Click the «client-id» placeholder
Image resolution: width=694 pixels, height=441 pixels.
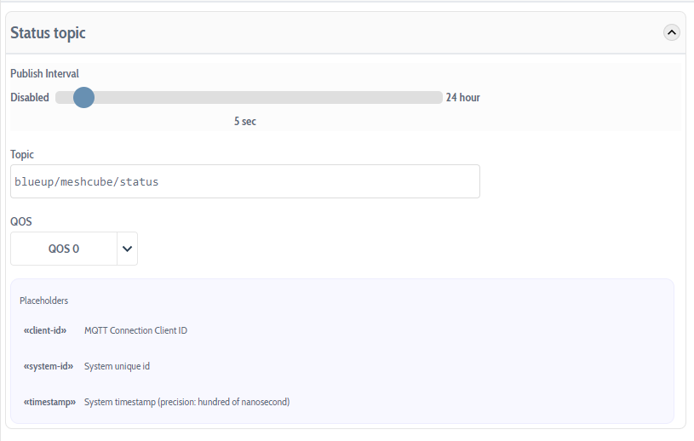45,330
